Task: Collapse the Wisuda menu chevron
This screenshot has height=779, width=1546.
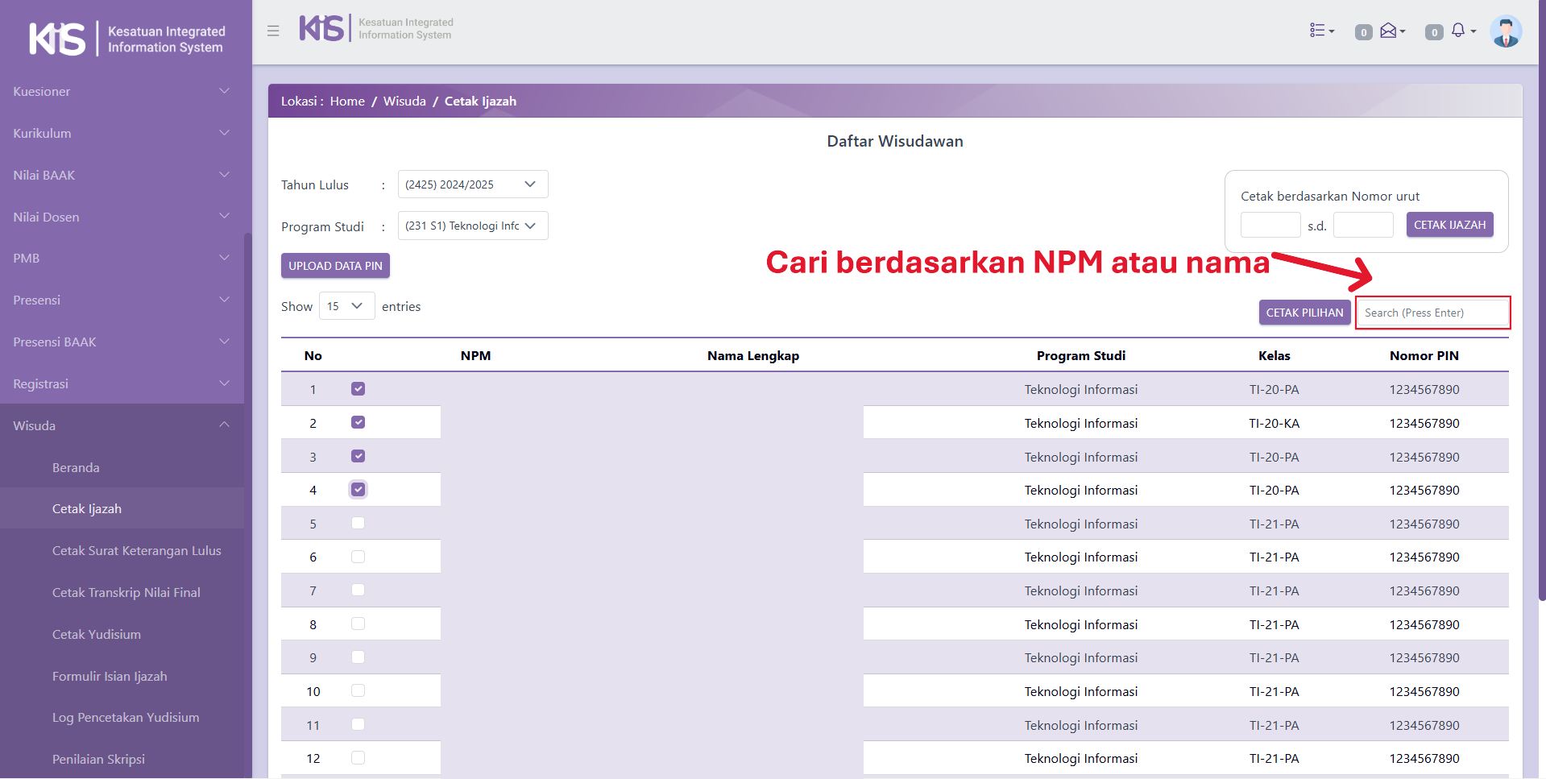Action: tap(225, 425)
